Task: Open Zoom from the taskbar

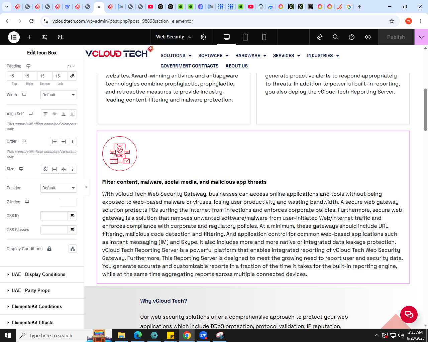Action: pyautogui.click(x=203, y=335)
